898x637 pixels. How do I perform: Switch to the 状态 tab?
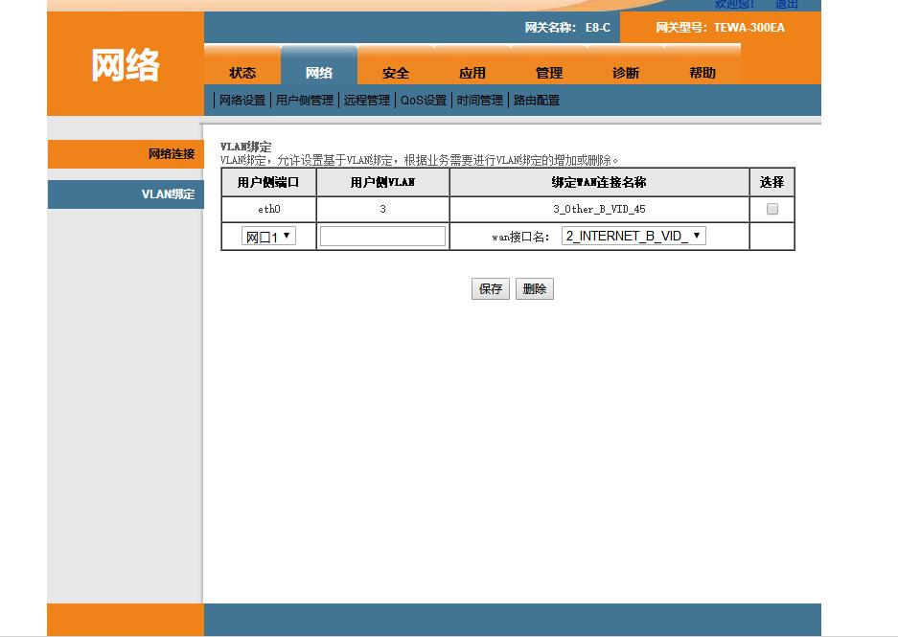pyautogui.click(x=242, y=71)
